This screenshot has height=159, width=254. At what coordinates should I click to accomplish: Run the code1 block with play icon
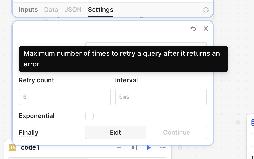pos(148,148)
